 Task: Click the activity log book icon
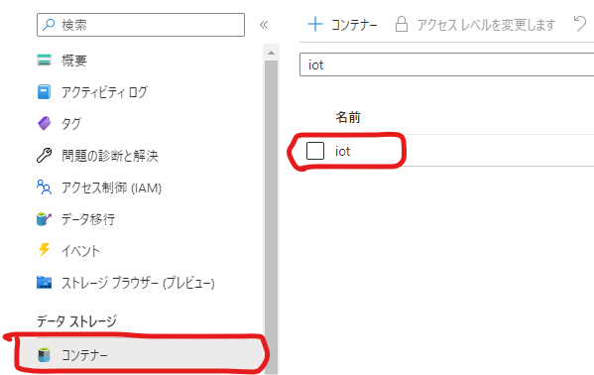coord(44,91)
